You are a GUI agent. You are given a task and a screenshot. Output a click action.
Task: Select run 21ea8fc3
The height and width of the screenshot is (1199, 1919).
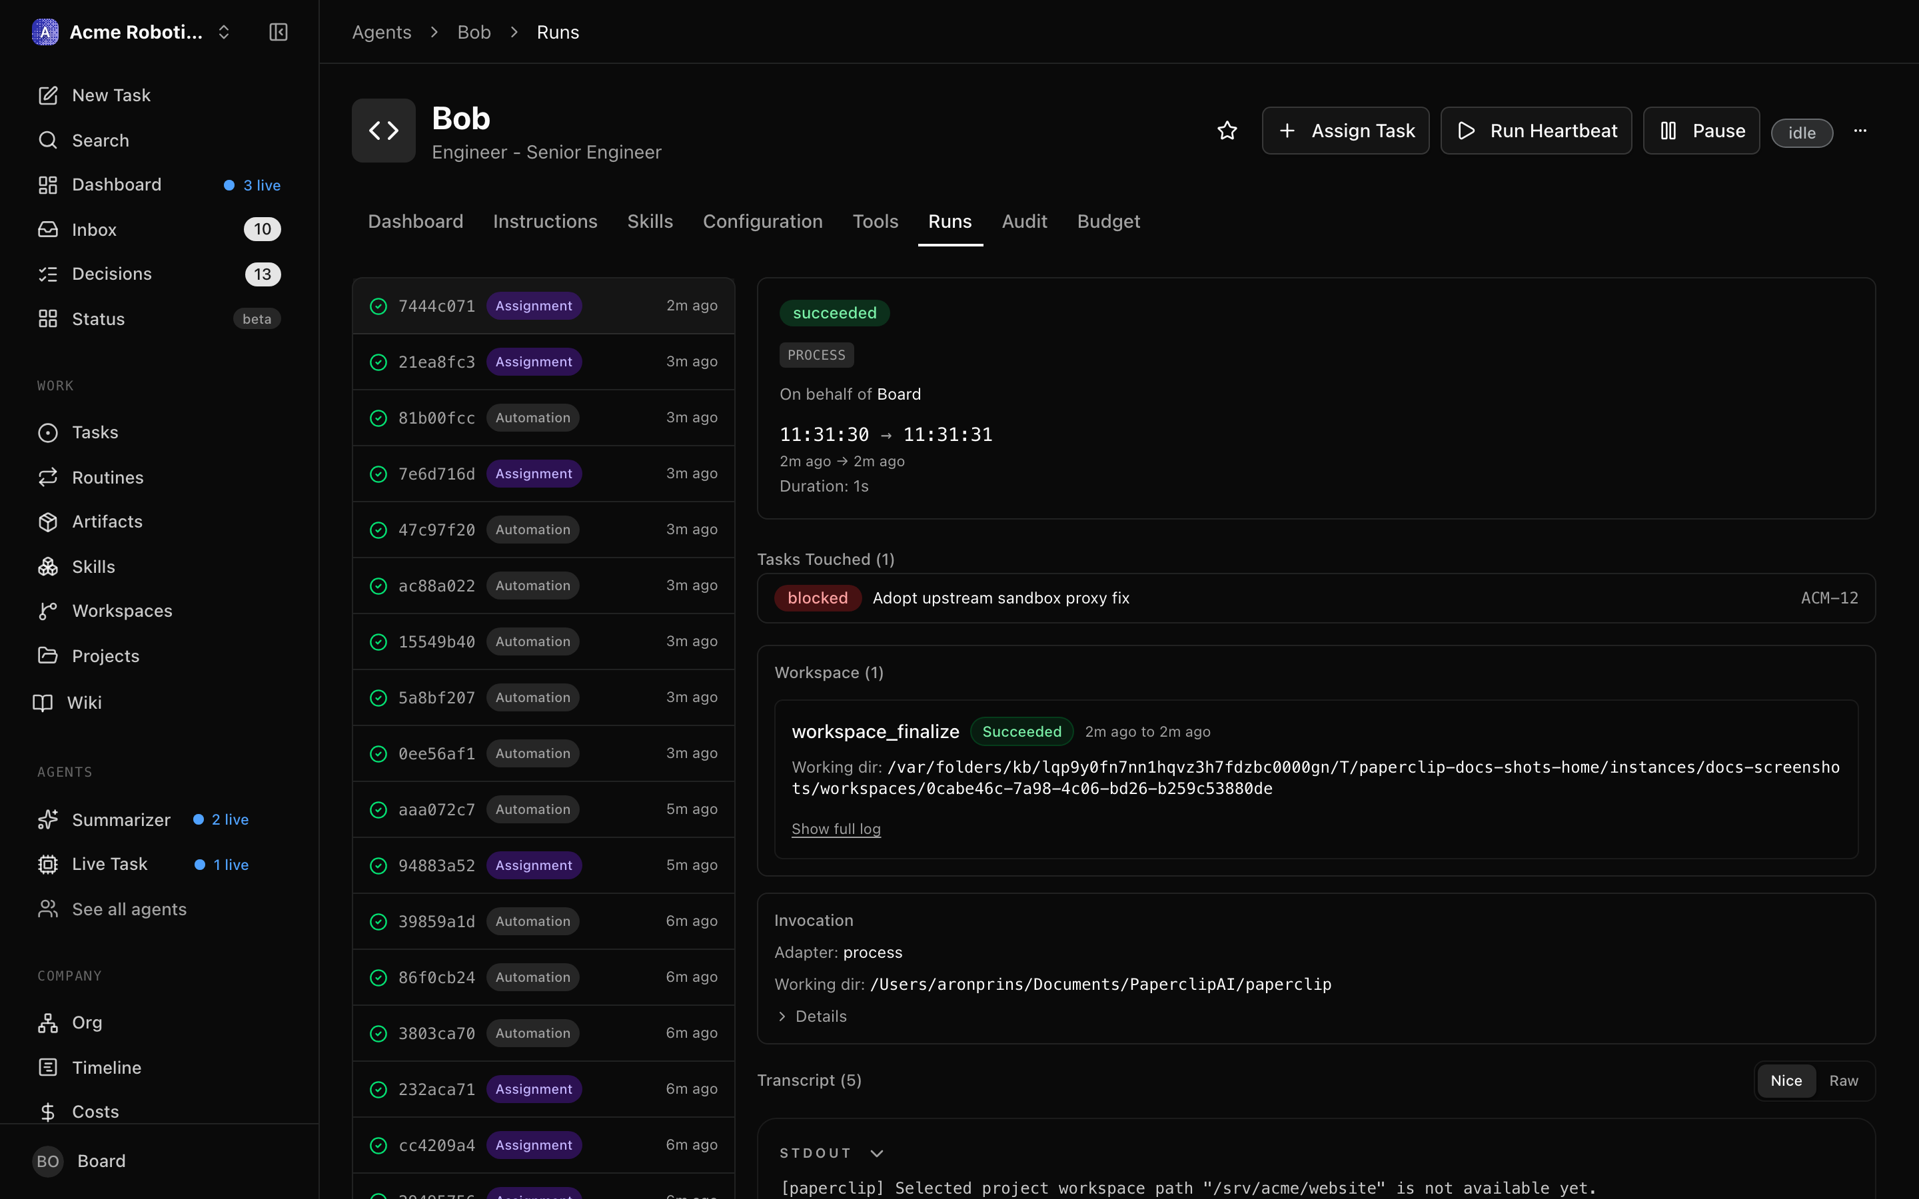pos(544,362)
